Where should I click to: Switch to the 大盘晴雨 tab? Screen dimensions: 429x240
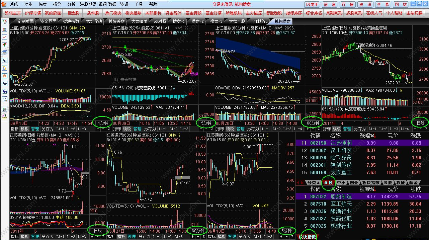(x=139, y=21)
